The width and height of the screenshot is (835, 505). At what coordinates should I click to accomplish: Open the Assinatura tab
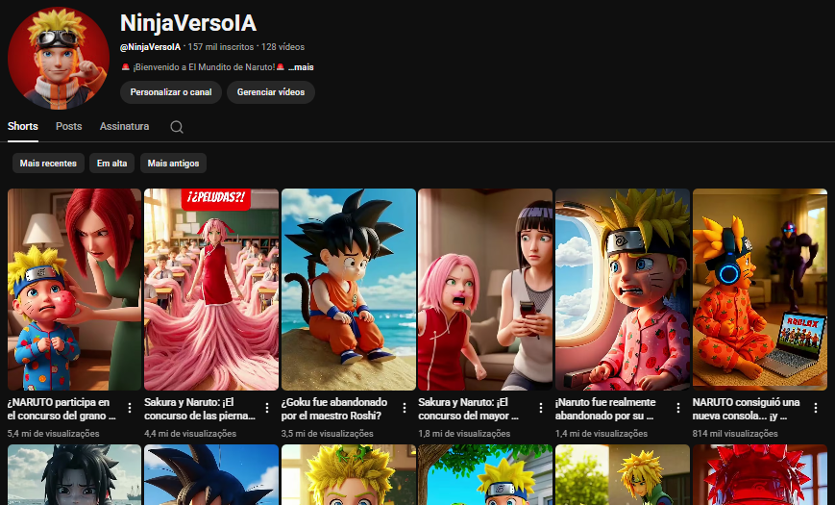pyautogui.click(x=124, y=126)
